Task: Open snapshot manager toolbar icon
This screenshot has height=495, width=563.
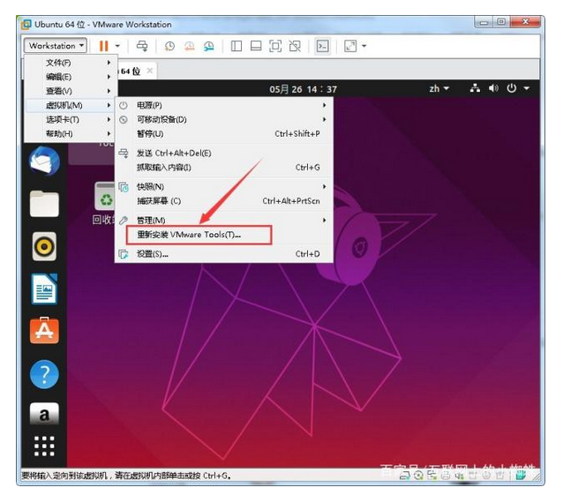Action: coord(208,46)
